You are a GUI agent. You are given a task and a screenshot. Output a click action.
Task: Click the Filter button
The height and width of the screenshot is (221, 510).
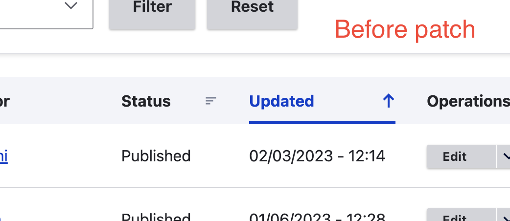point(152,14)
